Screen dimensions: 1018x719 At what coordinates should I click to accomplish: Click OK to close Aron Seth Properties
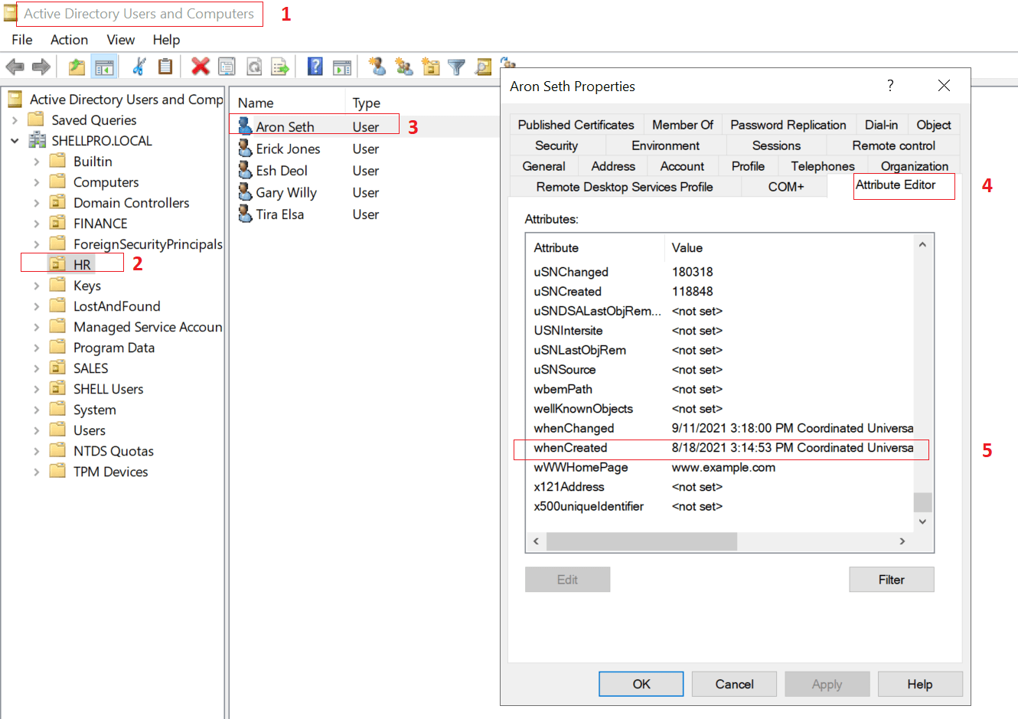coord(641,683)
